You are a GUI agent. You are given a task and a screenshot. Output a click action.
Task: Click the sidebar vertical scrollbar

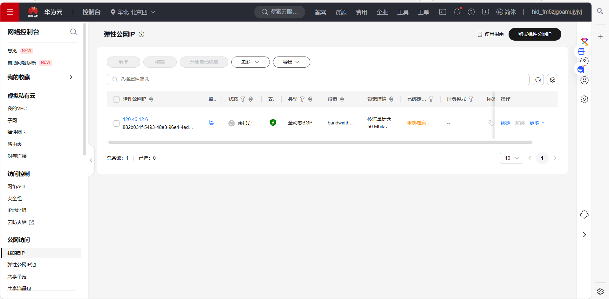point(84,89)
